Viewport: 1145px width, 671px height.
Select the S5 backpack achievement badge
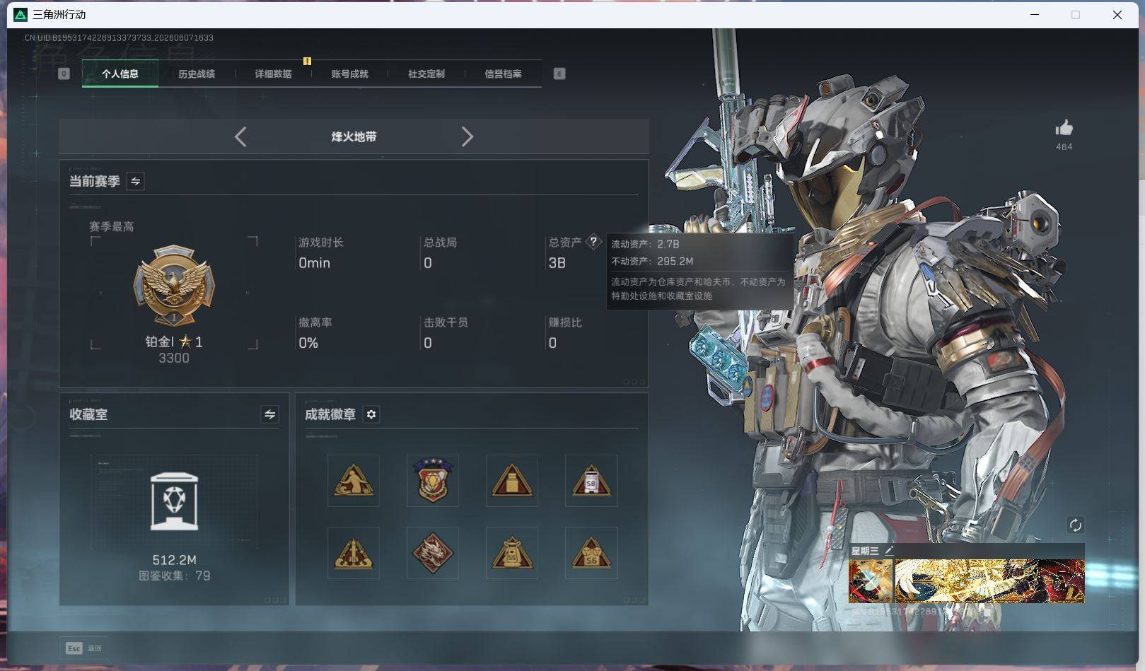click(x=512, y=553)
